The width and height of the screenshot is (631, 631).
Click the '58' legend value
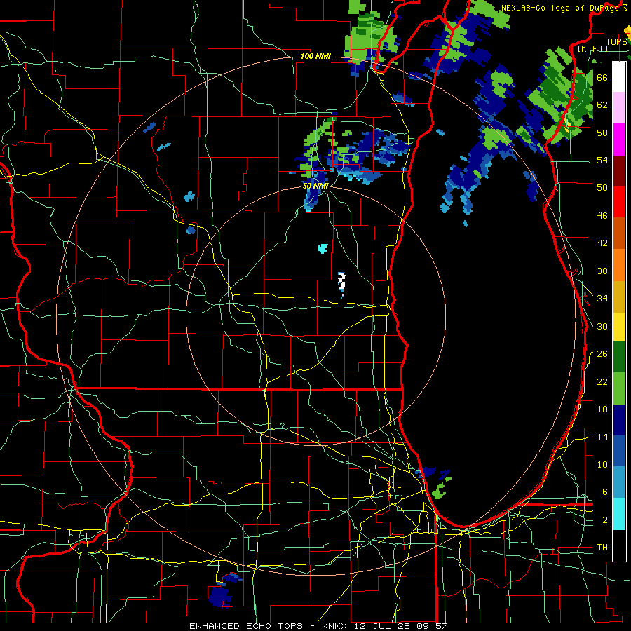click(602, 133)
